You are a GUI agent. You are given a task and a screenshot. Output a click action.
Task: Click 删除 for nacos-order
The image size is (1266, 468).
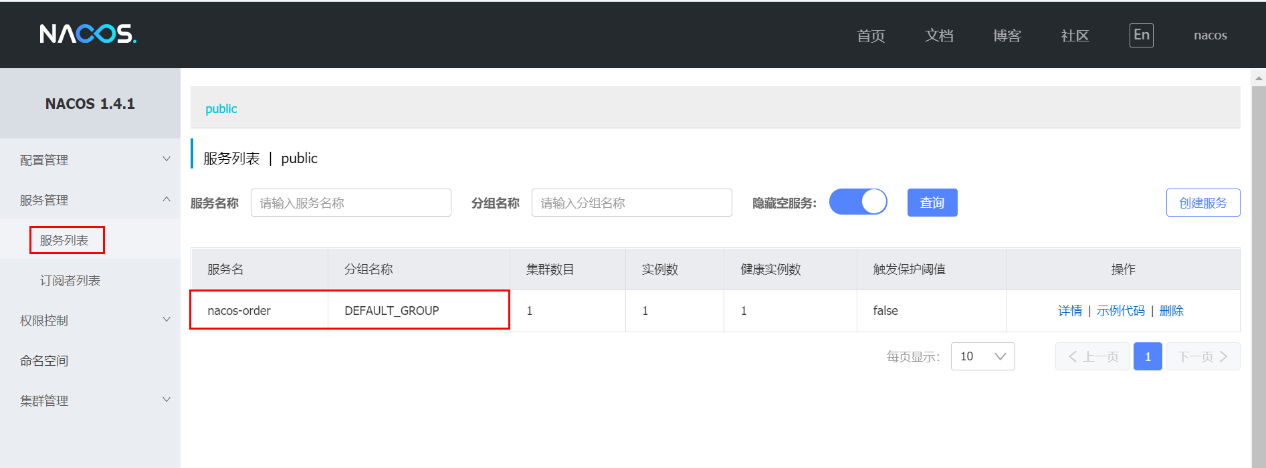coord(1172,310)
